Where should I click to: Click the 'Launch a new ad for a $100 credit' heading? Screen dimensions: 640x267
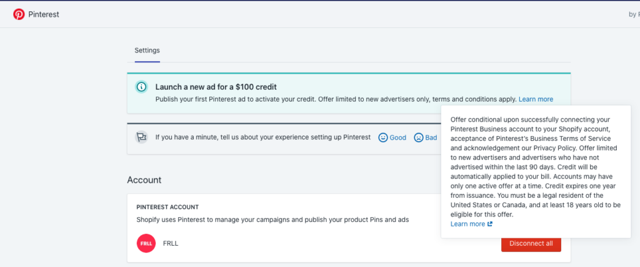216,87
